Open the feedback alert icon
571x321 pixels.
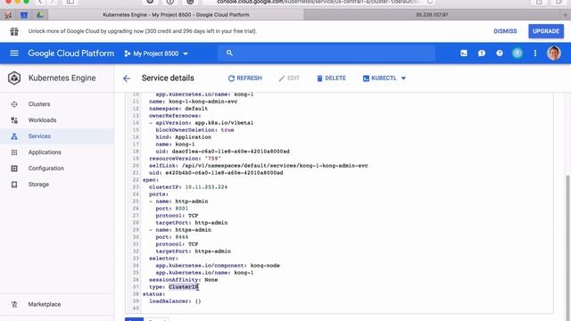[482, 53]
